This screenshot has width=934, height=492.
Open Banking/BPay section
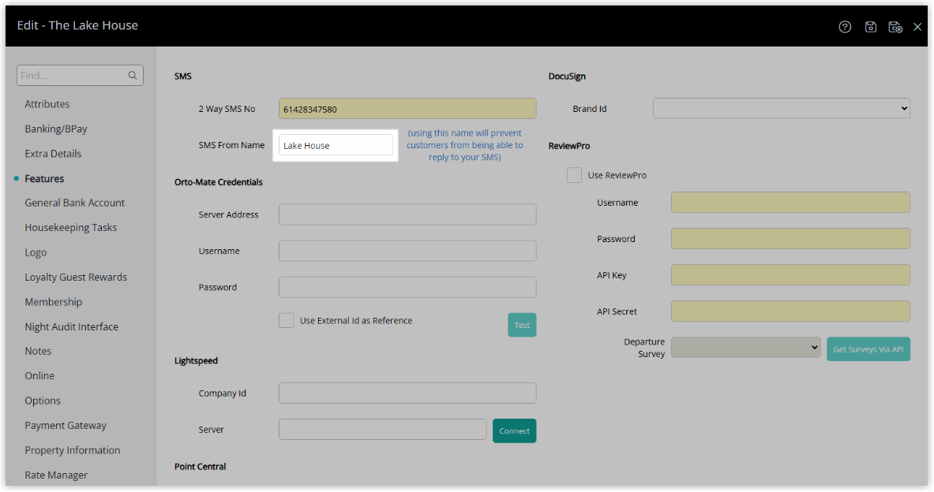(x=56, y=129)
